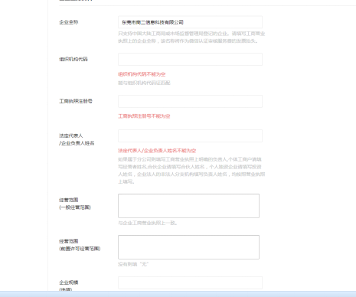Click the 企业全称 input containing 东莞市商二信息科技有限公司
This screenshot has height=297, width=356.
pos(190,22)
